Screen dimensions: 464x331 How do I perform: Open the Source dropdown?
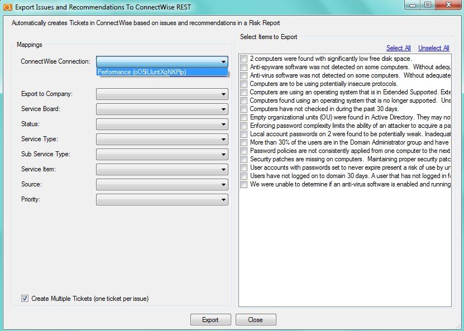pyautogui.click(x=162, y=185)
